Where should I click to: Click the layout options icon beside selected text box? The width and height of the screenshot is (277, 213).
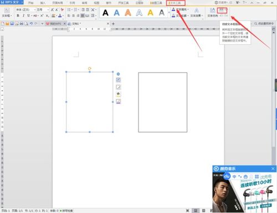pos(118,80)
